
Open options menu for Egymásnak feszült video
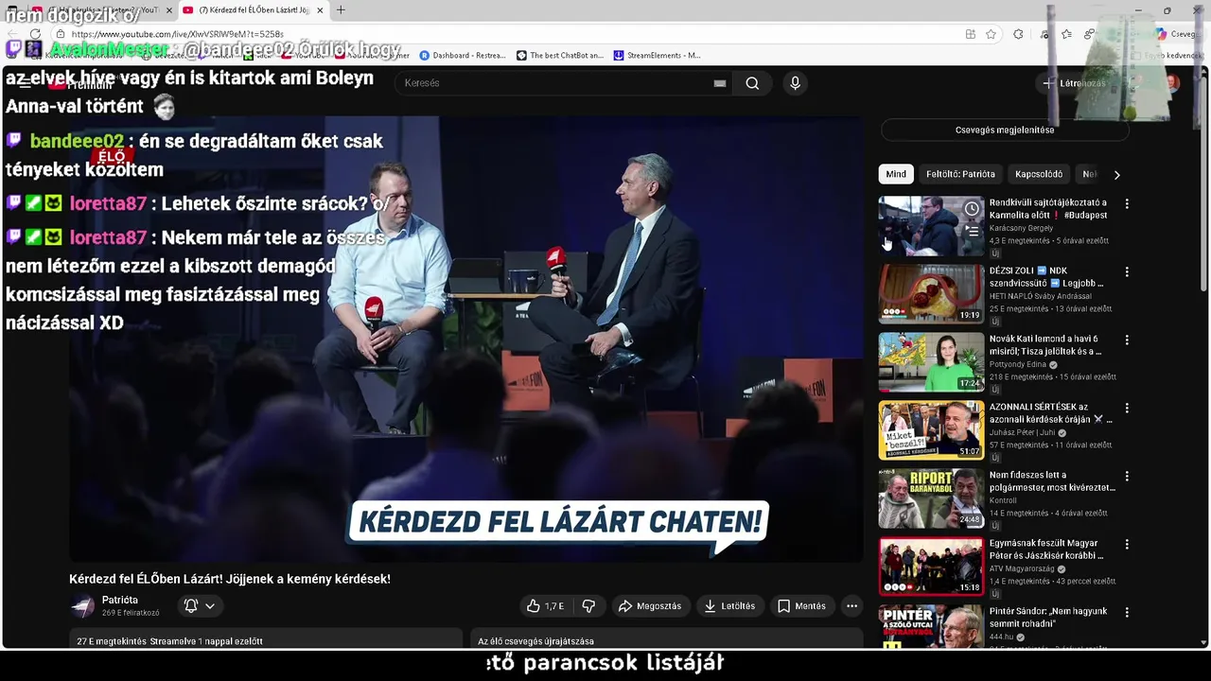1126,544
